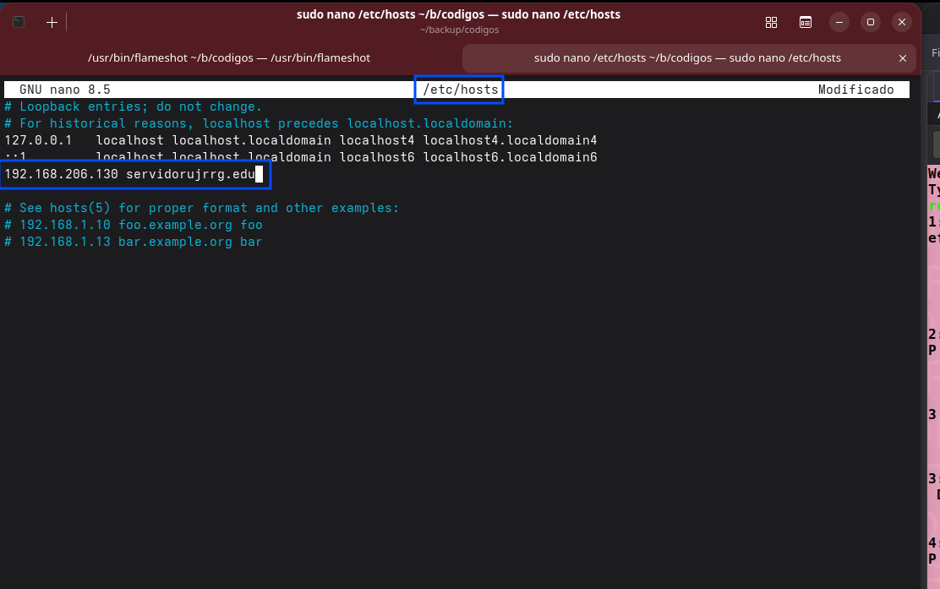This screenshot has height=589, width=940.
Task: Close the terminal window
Action: [x=901, y=22]
